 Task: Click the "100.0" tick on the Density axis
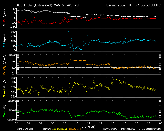[12, 55]
